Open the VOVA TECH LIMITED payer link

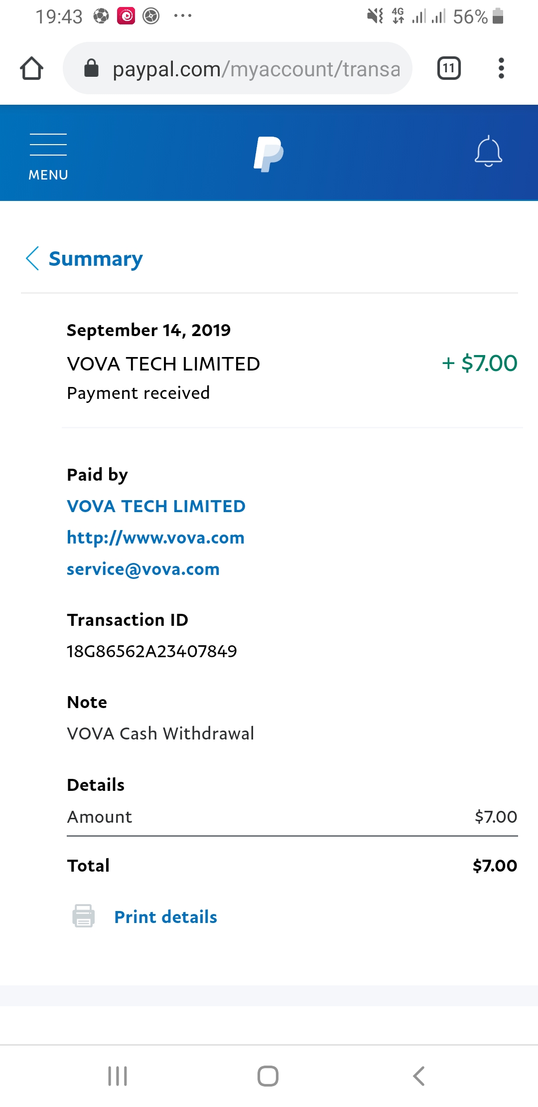coord(156,506)
